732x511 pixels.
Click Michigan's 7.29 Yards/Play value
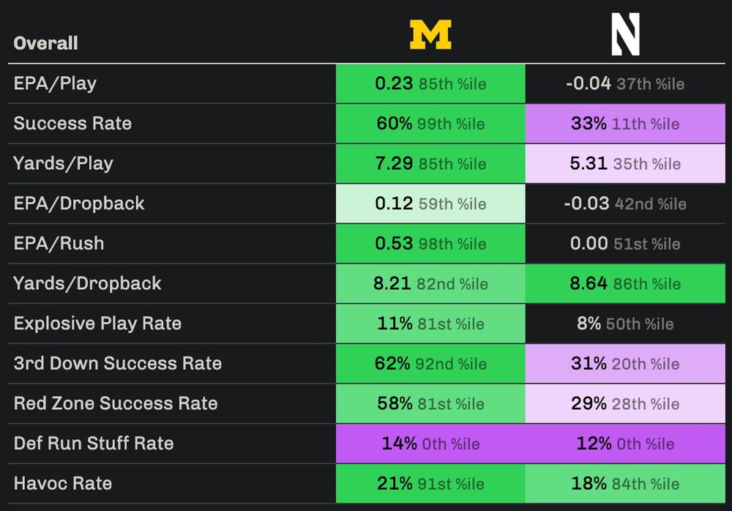pos(394,163)
